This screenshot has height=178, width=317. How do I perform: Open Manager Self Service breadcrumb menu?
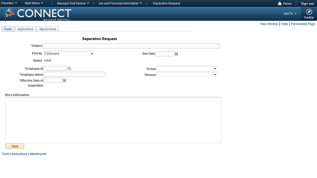tap(73, 3)
